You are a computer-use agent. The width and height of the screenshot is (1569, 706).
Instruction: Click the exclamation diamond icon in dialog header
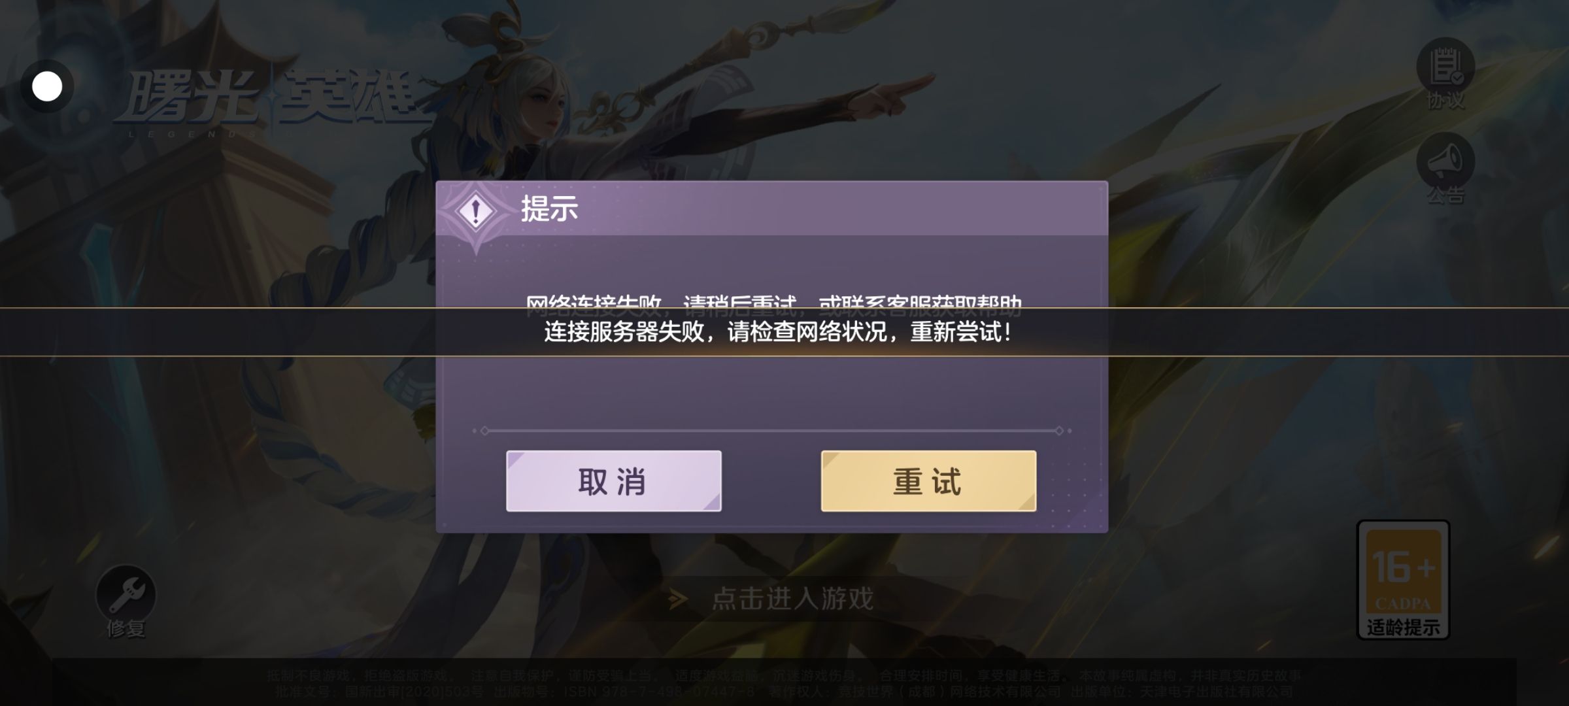click(x=476, y=212)
